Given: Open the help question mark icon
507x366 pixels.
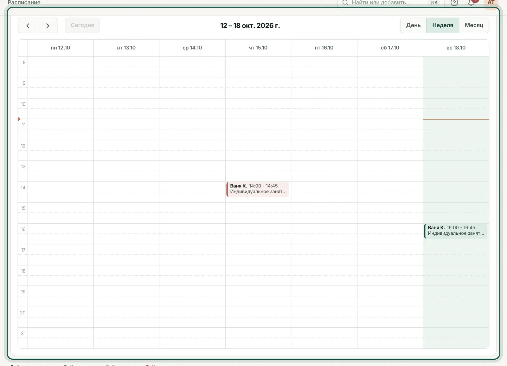Looking at the screenshot, I should (454, 3).
